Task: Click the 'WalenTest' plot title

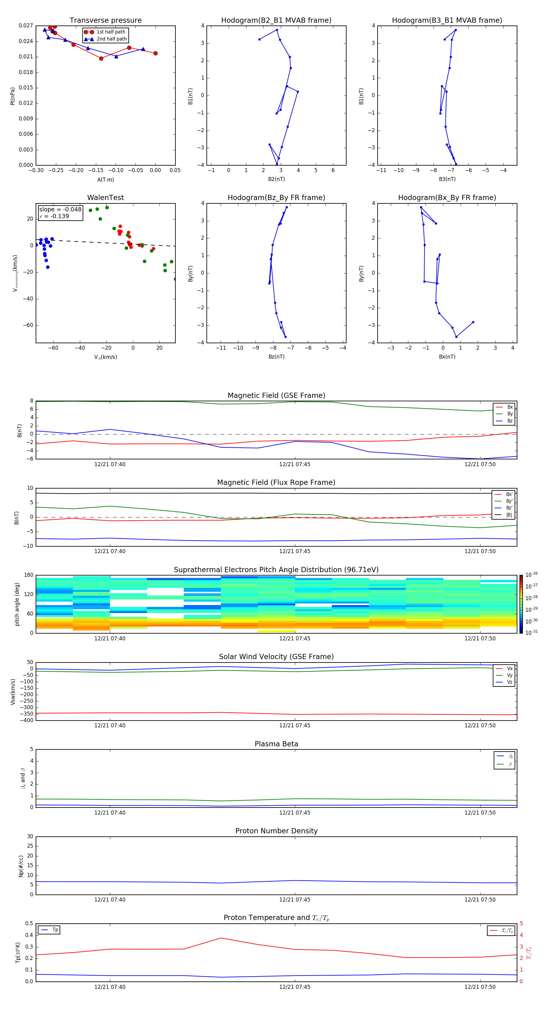Action: click(105, 198)
